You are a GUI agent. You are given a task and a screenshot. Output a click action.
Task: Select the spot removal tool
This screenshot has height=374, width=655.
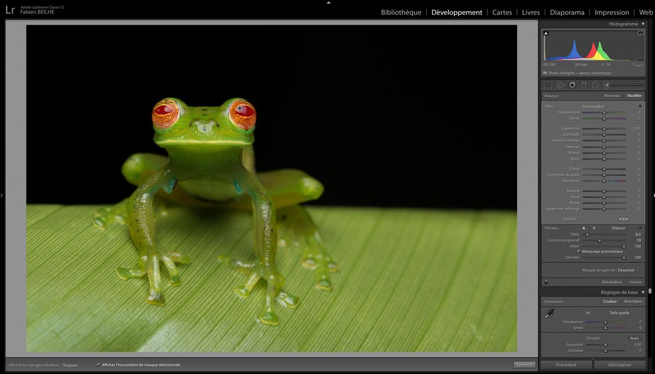point(560,85)
